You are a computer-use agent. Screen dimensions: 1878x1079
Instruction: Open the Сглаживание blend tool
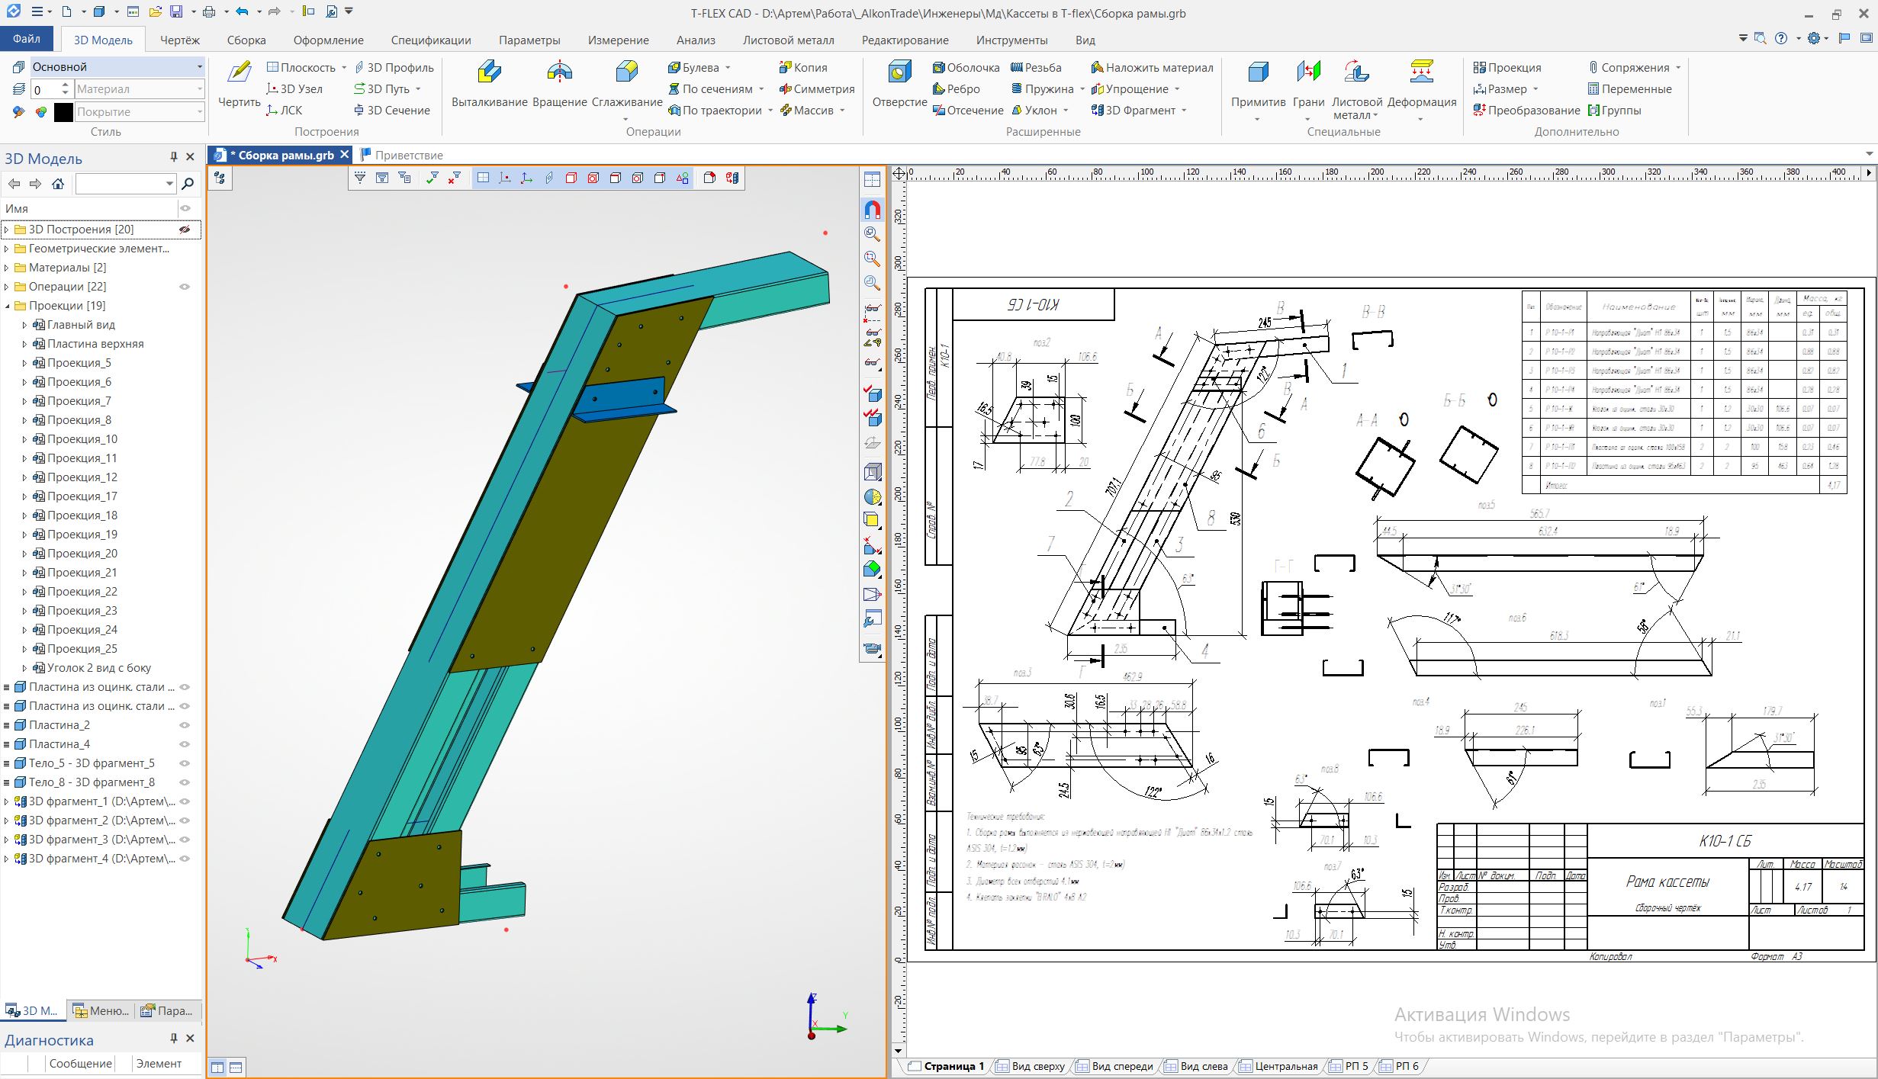pyautogui.click(x=626, y=85)
